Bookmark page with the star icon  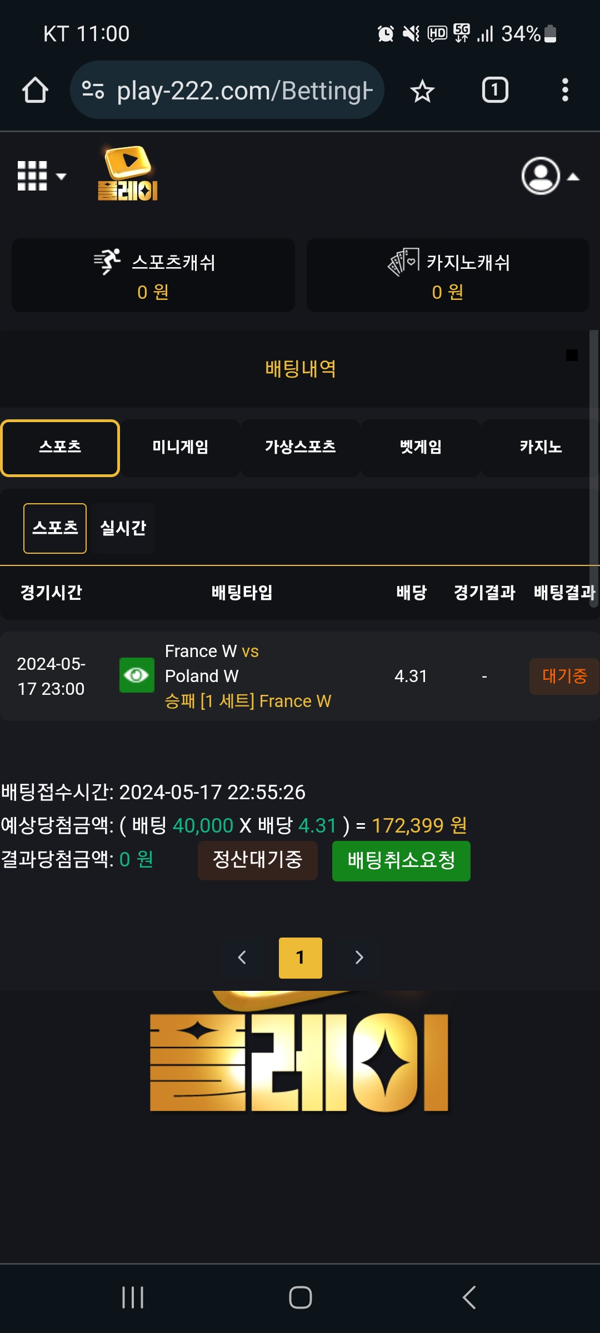[422, 91]
